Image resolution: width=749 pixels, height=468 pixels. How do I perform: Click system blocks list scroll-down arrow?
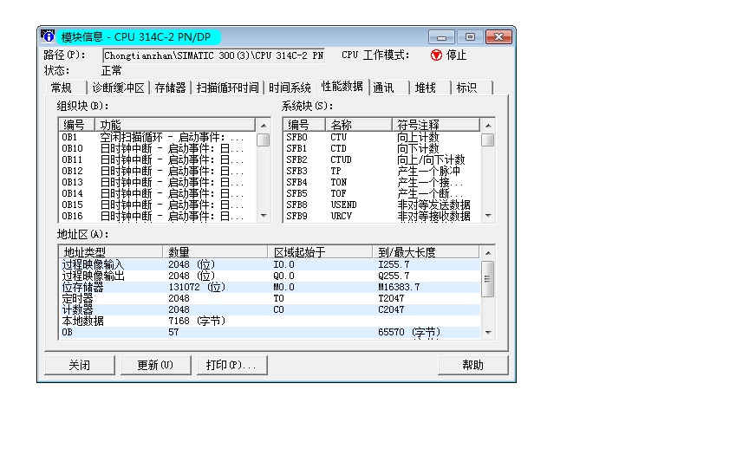click(488, 216)
